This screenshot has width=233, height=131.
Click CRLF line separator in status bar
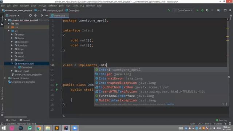(x=200, y=124)
